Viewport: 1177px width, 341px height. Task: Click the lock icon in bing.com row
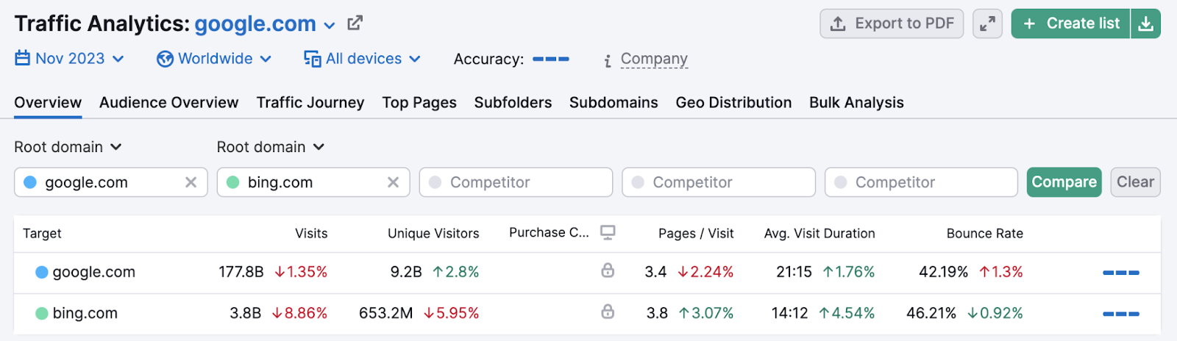click(608, 312)
